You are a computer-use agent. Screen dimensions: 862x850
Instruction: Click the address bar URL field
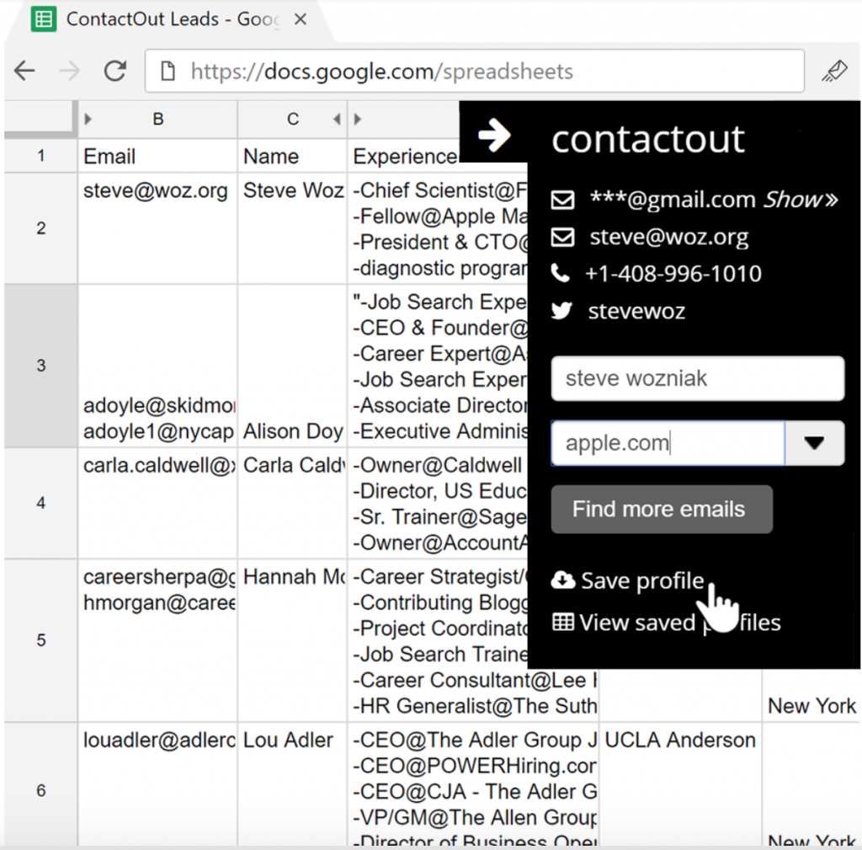tap(475, 71)
